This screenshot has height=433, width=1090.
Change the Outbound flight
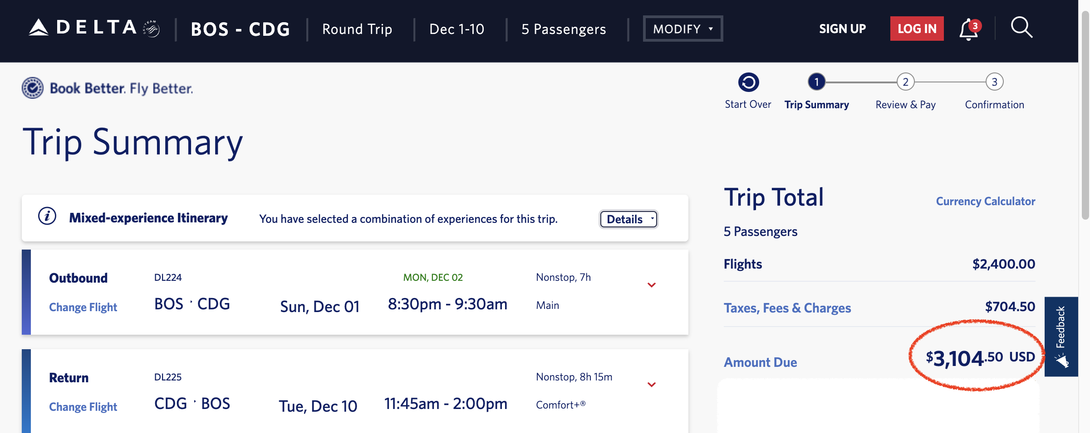point(83,307)
